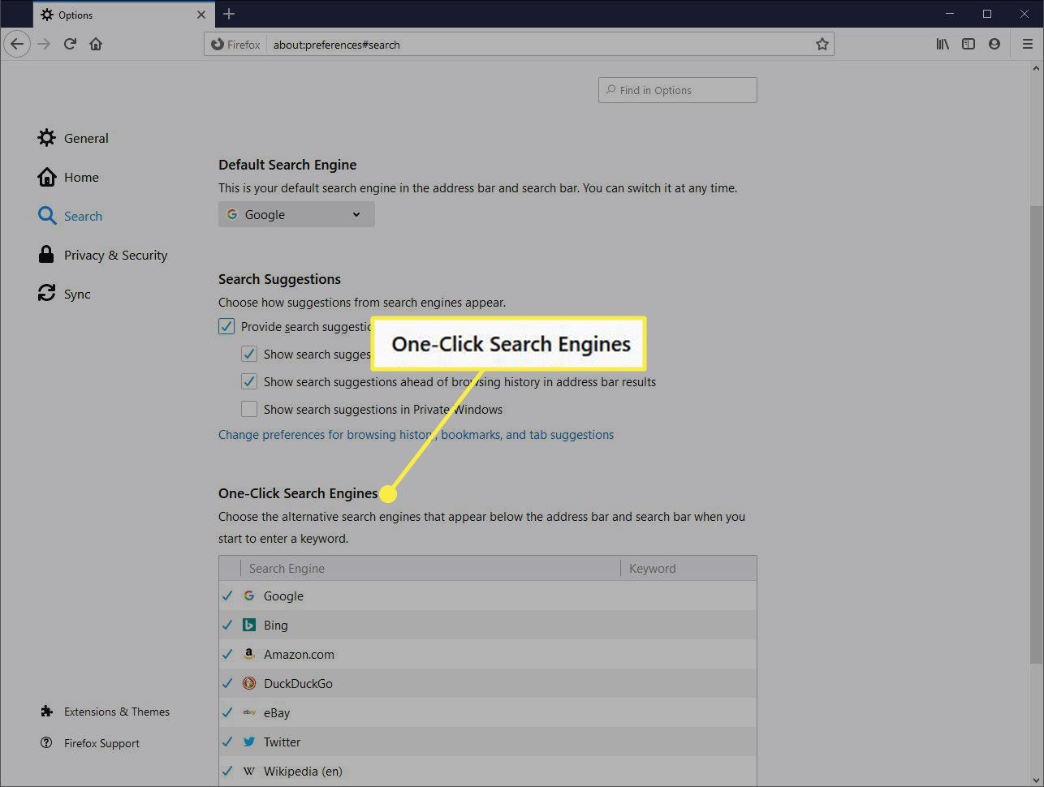Image resolution: width=1044 pixels, height=787 pixels.
Task: Uncheck the Bing one-click engine
Action: [x=227, y=625]
